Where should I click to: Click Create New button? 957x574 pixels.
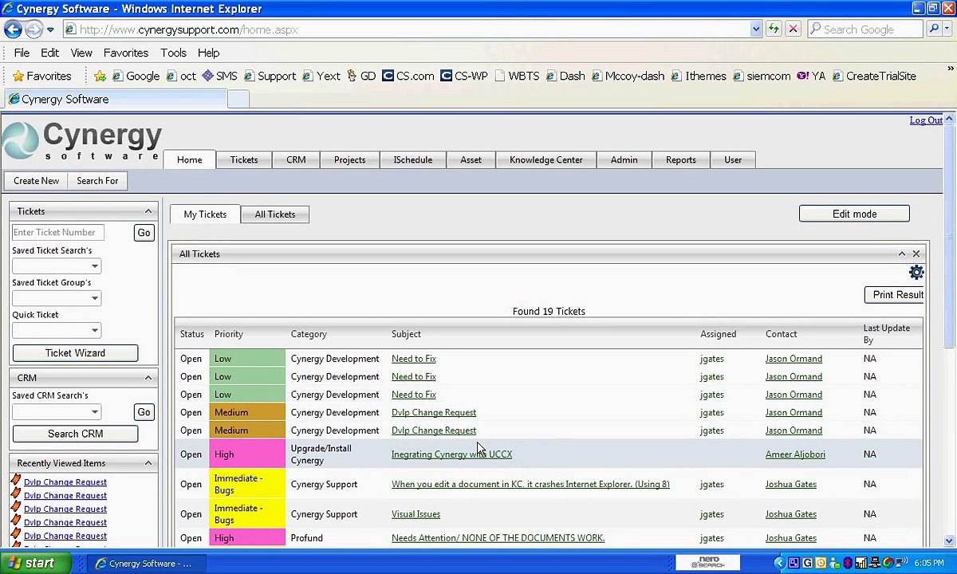click(x=36, y=181)
